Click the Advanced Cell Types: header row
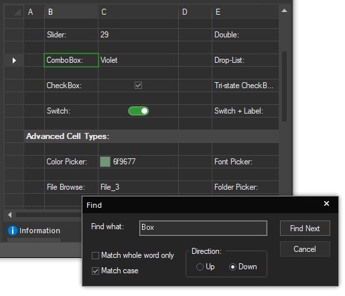The height and width of the screenshot is (296, 345). pyautogui.click(x=151, y=136)
